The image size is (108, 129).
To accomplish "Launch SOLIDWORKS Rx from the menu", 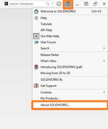I will coord(51,80).
